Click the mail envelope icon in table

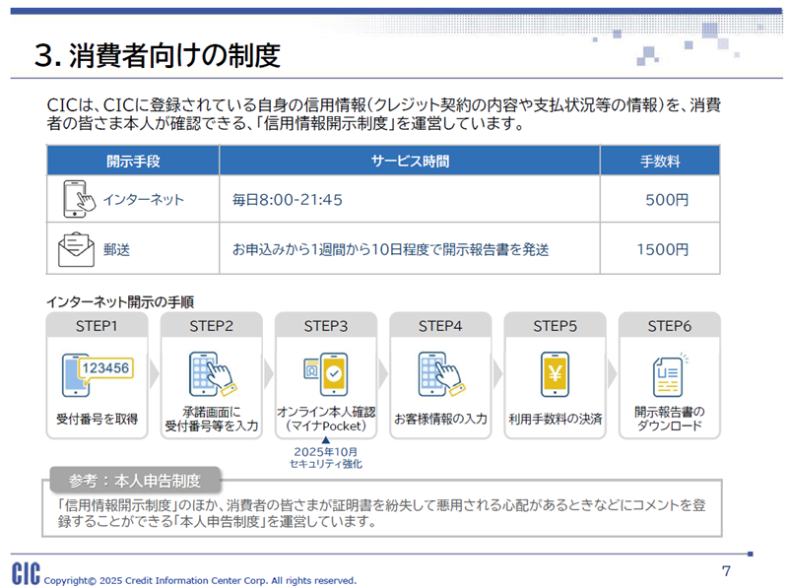(x=77, y=248)
